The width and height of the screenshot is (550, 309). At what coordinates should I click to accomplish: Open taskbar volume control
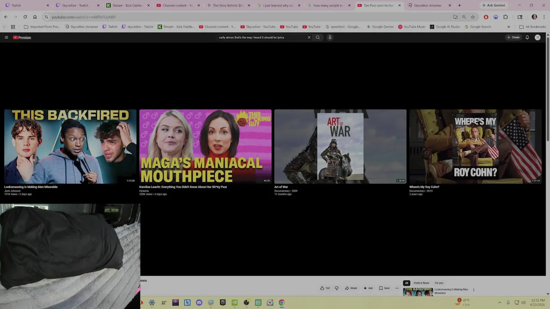[x=523, y=303]
